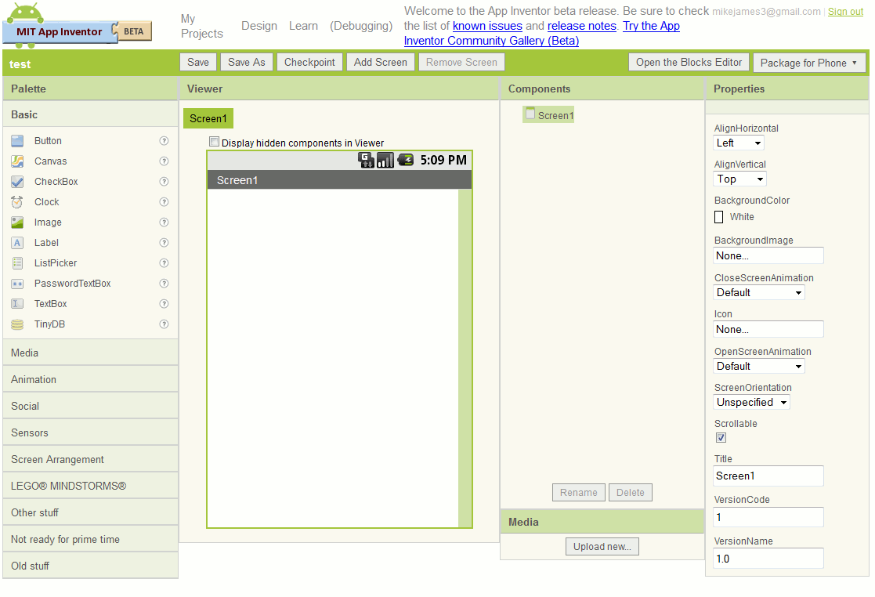Sign out of the account
The height and width of the screenshot is (597, 875).
[845, 12]
